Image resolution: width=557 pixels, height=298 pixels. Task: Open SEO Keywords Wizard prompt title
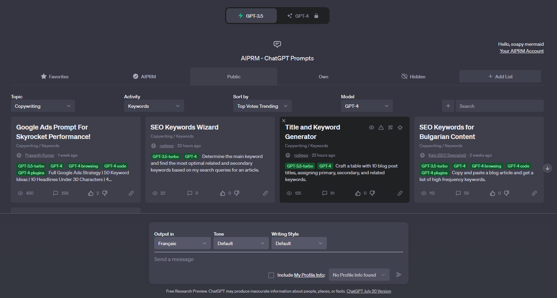point(184,127)
